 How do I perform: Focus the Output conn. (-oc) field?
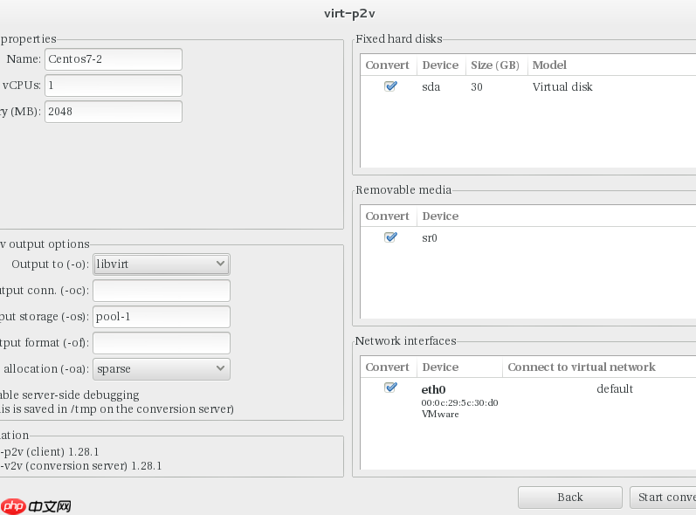(162, 291)
